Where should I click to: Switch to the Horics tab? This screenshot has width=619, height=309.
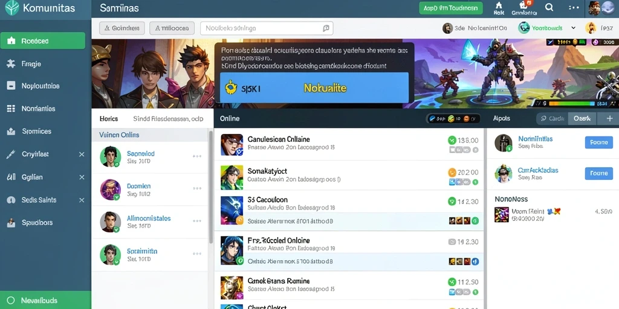[x=109, y=119]
